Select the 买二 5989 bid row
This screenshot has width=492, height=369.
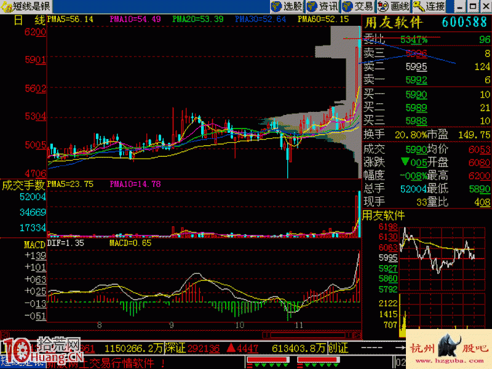click(427, 107)
